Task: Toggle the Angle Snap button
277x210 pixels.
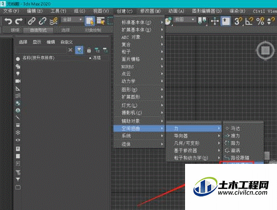Action: click(249, 21)
